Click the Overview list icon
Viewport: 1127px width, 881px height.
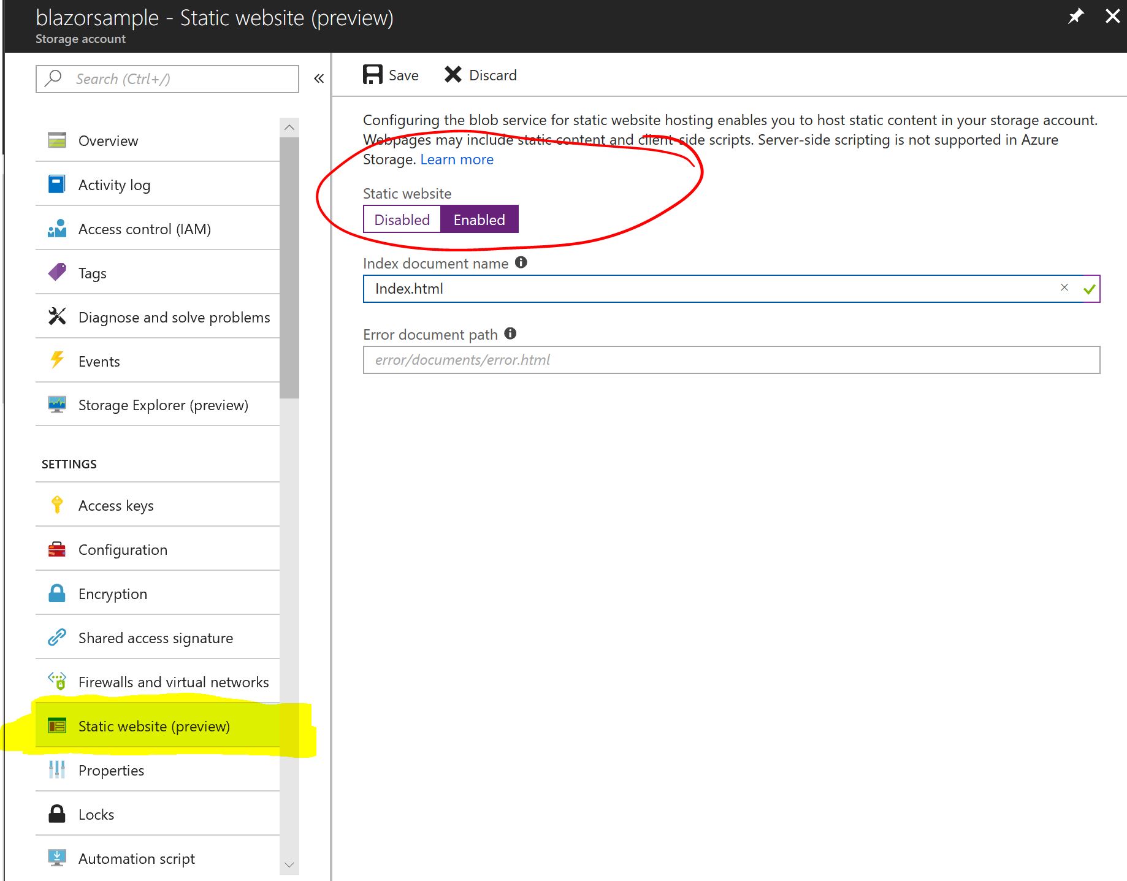tap(57, 140)
